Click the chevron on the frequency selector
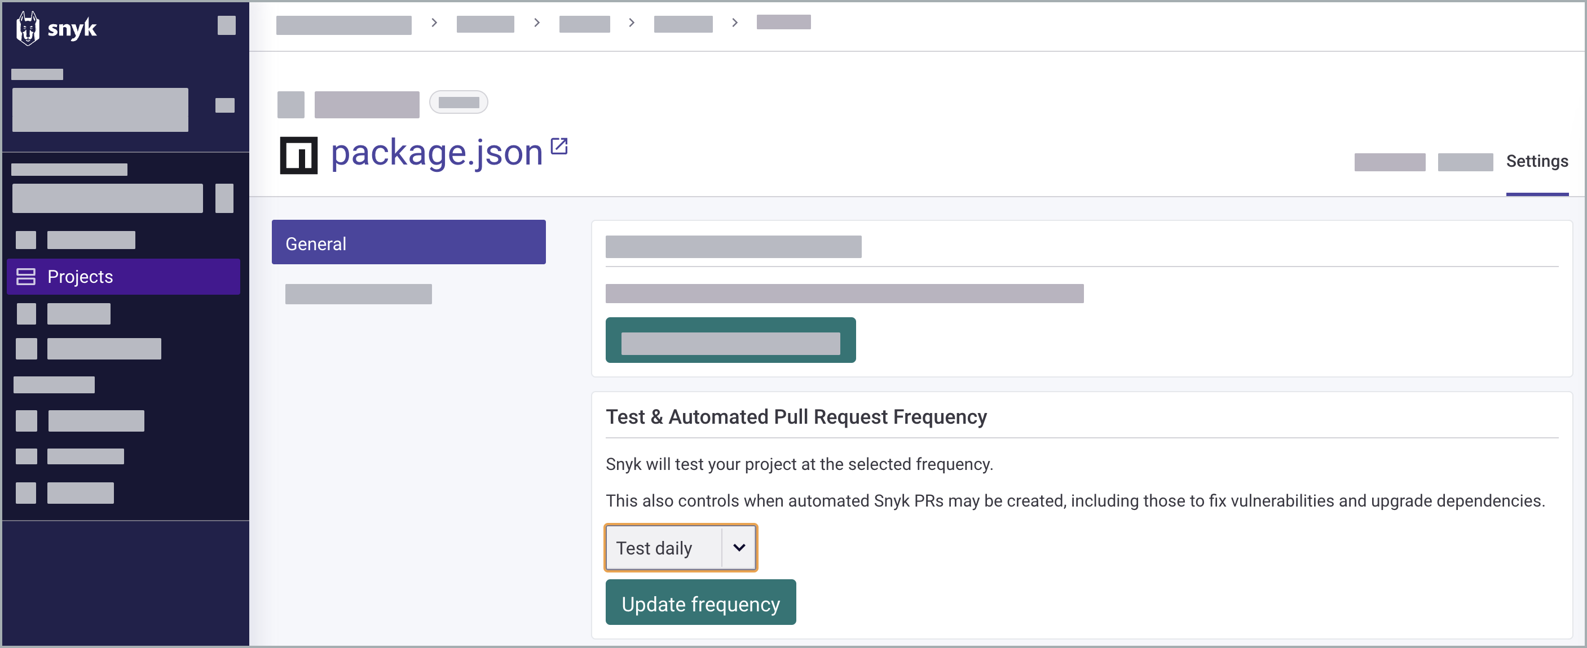This screenshot has width=1587, height=648. click(x=739, y=547)
